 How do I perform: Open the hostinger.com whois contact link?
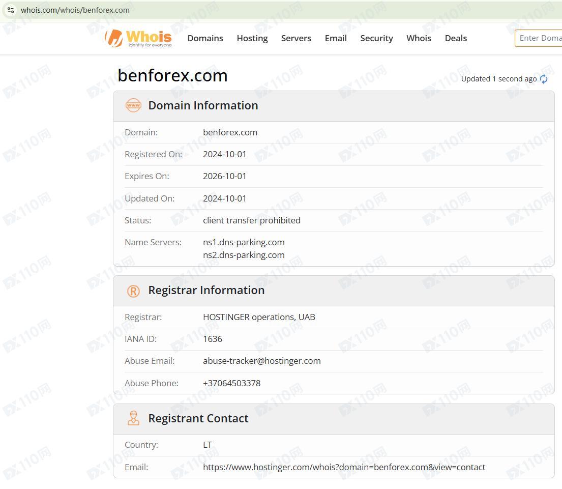[x=344, y=467]
